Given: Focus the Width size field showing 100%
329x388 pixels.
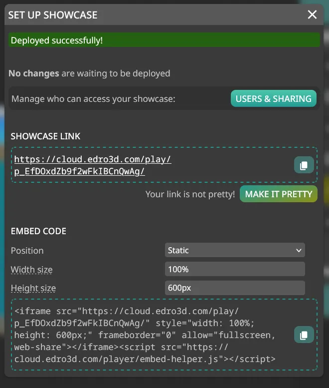Looking at the screenshot, I should [235, 269].
